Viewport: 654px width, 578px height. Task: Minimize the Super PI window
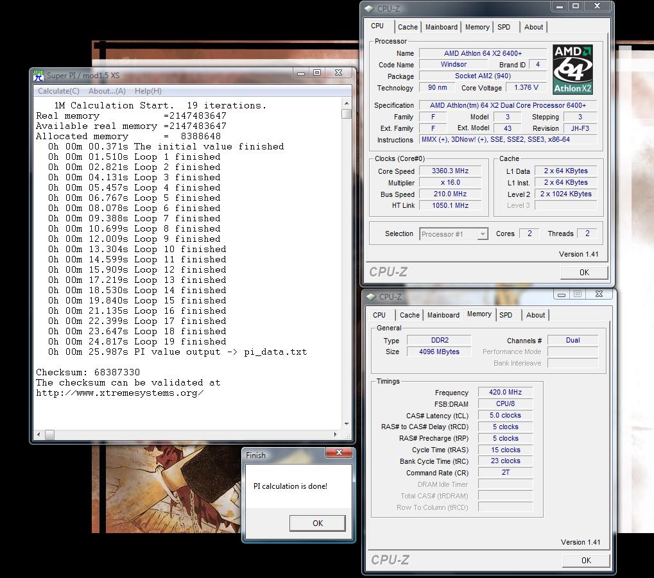pyautogui.click(x=301, y=73)
